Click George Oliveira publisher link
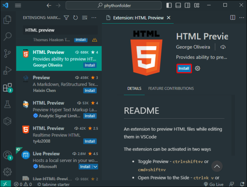 click(x=193, y=47)
